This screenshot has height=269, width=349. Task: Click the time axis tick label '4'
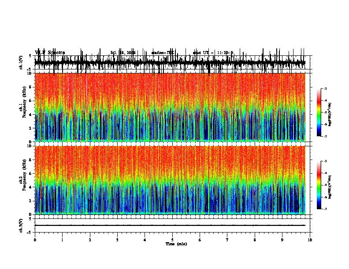(x=145, y=240)
